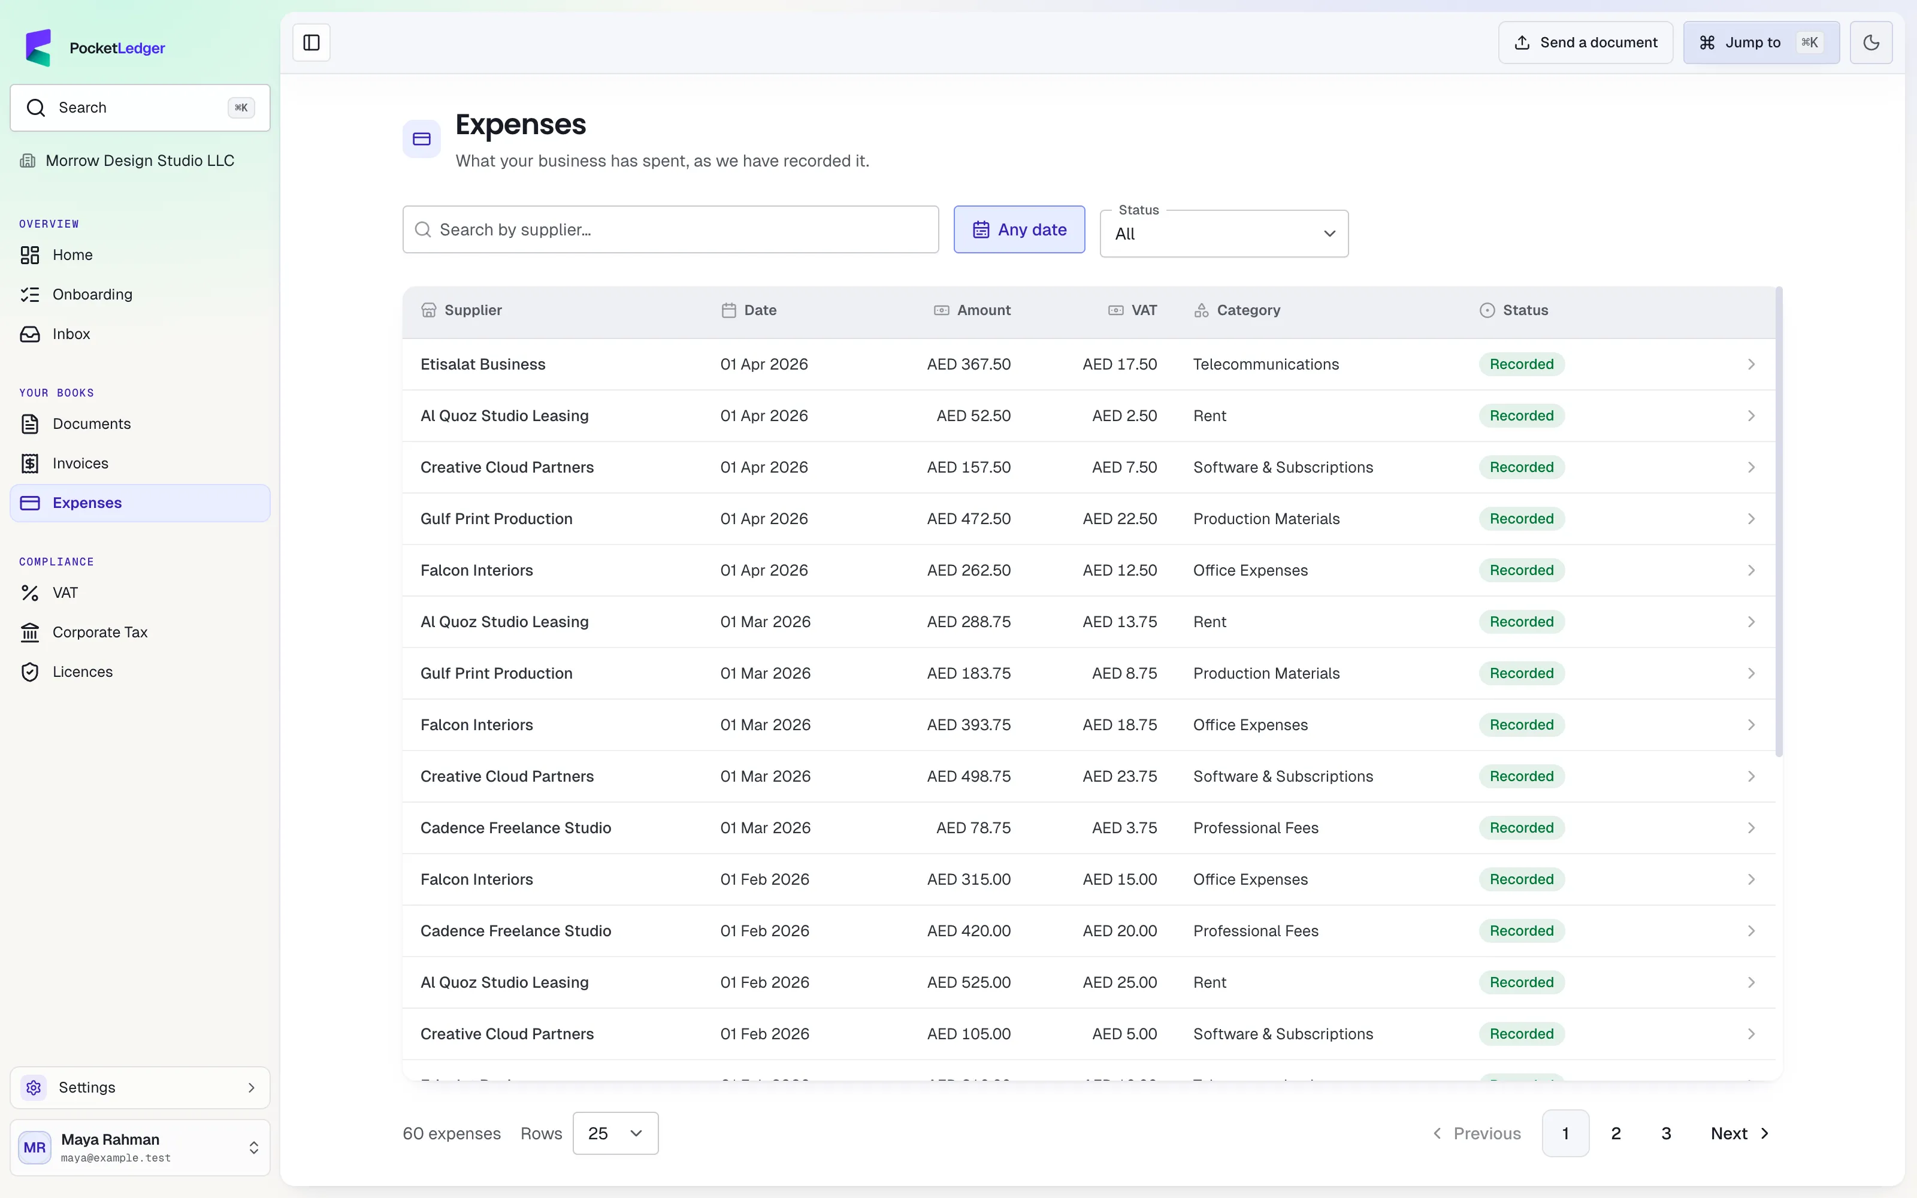
Task: Switch to dark mode moon icon
Action: tap(1871, 43)
